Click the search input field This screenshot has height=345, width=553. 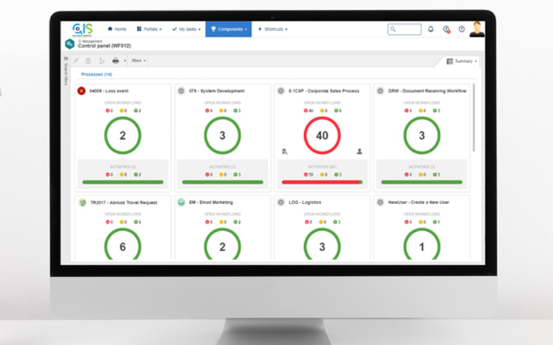(x=404, y=29)
